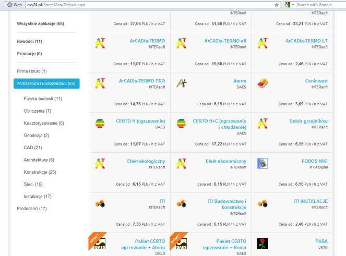Select Firma i biuro (1) category

pyautogui.click(x=32, y=71)
